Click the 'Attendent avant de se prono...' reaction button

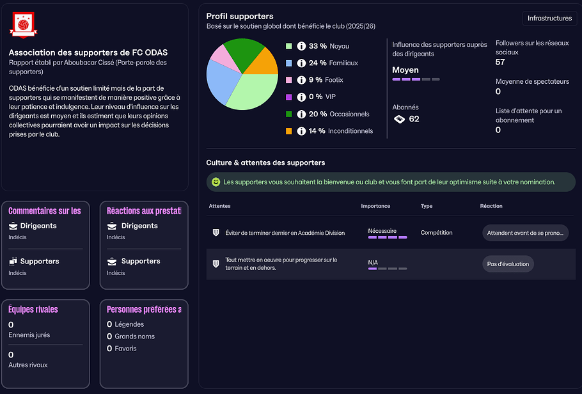[525, 233]
